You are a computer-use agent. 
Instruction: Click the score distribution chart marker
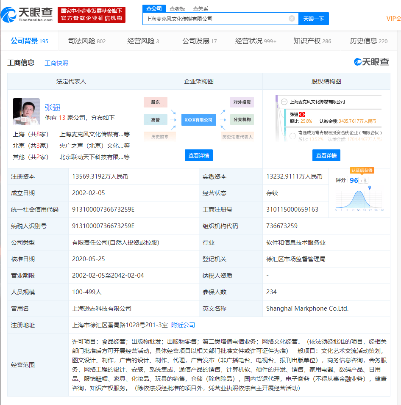point(370,187)
